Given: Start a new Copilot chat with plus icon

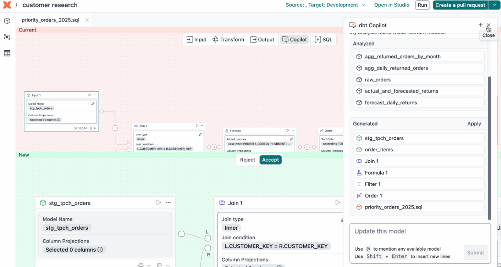Looking at the screenshot, I should 480,25.
